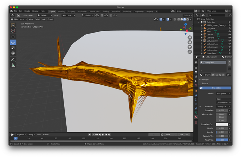Open the Render menu
This screenshot has width=241, height=157.
(x=27, y=11)
